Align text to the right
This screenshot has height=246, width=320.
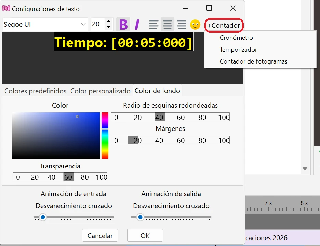(182, 25)
